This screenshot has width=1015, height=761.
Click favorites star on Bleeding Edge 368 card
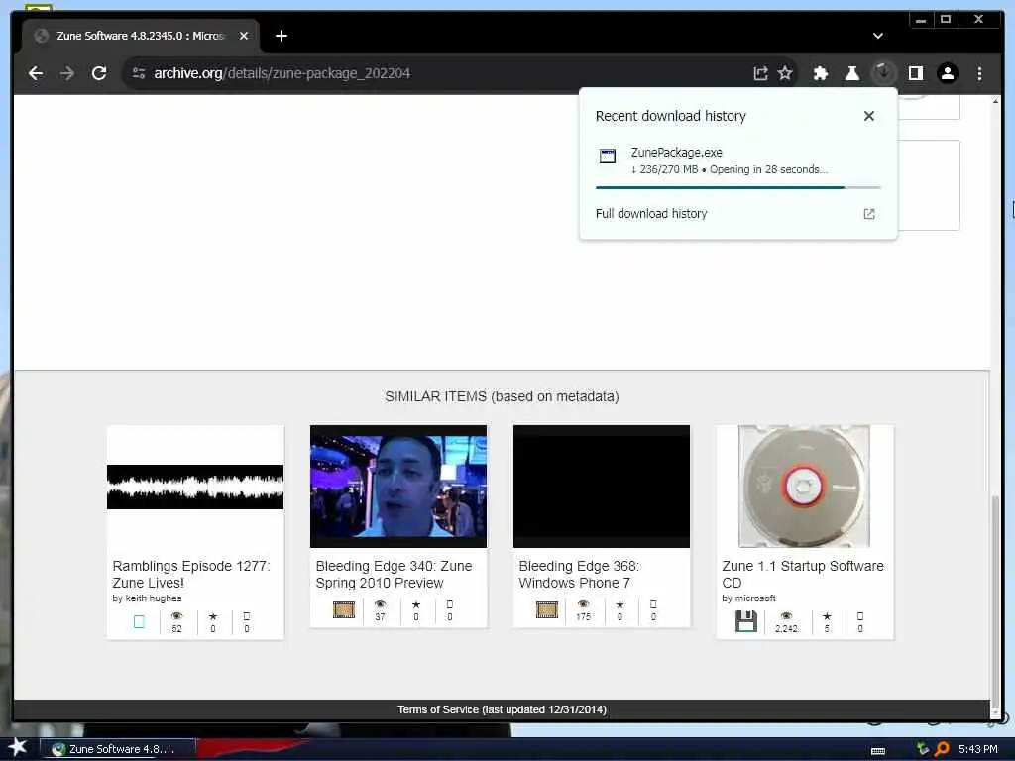(620, 604)
